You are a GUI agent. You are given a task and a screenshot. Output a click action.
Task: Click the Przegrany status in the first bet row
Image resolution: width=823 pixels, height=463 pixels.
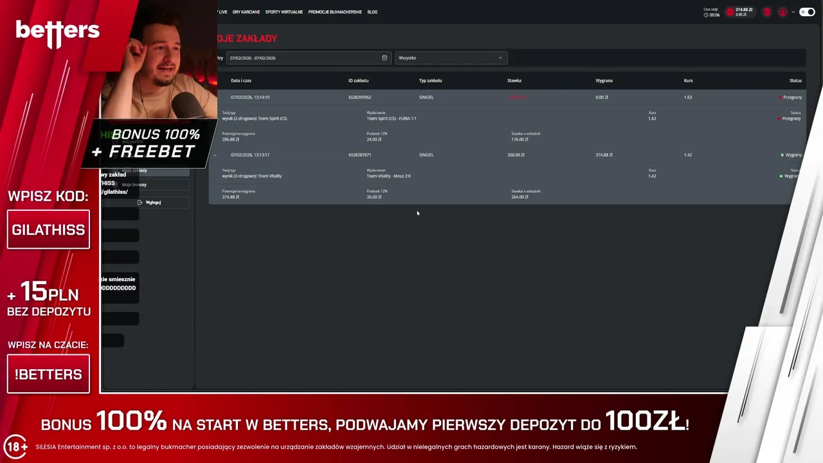tap(791, 98)
